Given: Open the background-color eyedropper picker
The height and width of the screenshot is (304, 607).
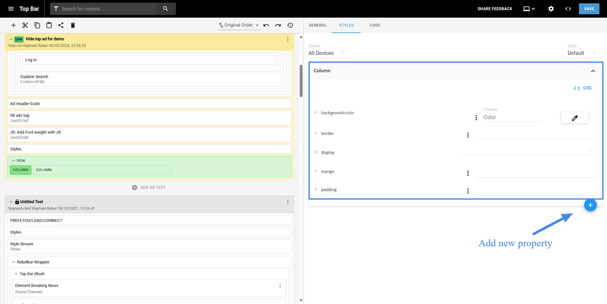Looking at the screenshot, I should (x=574, y=118).
